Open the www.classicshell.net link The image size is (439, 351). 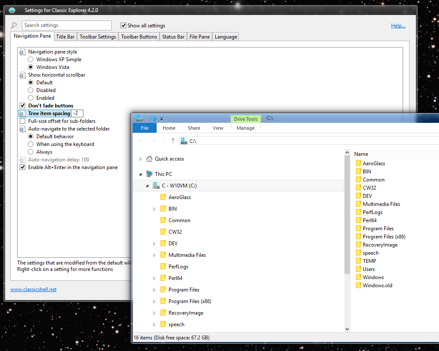pyautogui.click(x=33, y=289)
